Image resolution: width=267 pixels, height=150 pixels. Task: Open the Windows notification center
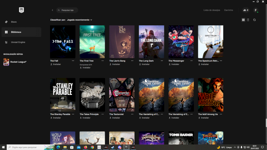262,147
